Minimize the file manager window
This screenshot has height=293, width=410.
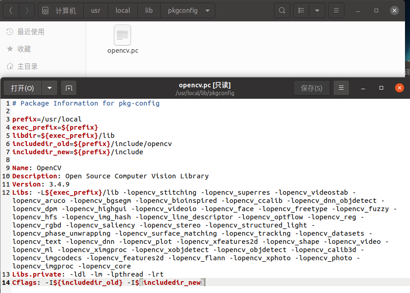coord(358,10)
